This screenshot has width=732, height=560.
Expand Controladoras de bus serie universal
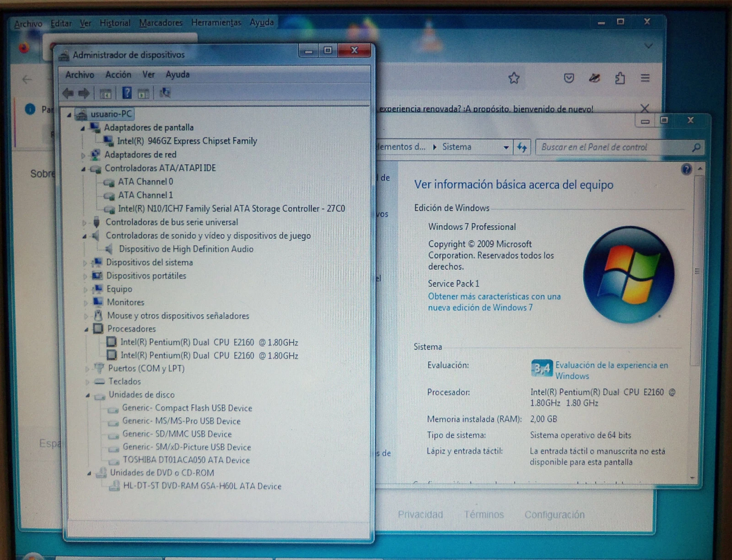pos(84,223)
